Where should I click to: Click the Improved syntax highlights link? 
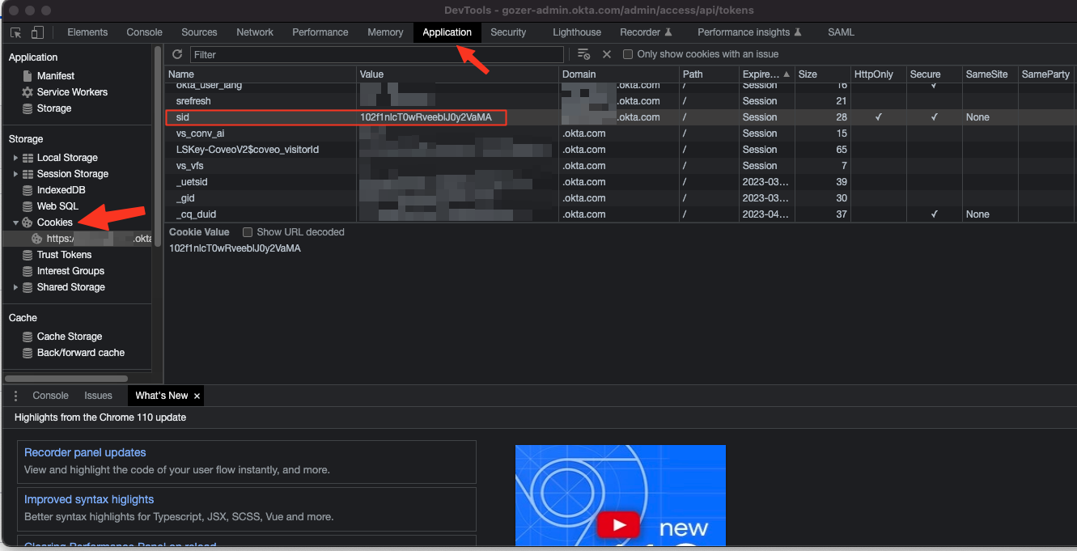[89, 499]
